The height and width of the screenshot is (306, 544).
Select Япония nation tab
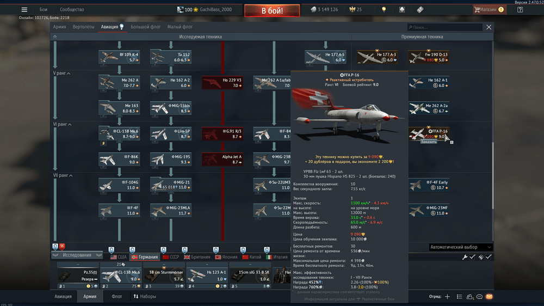pyautogui.click(x=226, y=257)
